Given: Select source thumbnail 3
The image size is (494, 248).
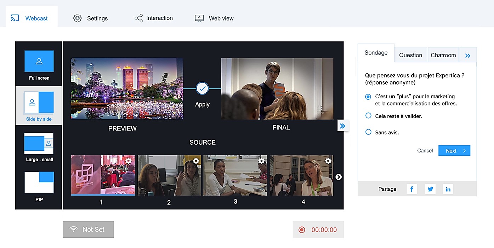Looking at the screenshot, I should [235, 175].
